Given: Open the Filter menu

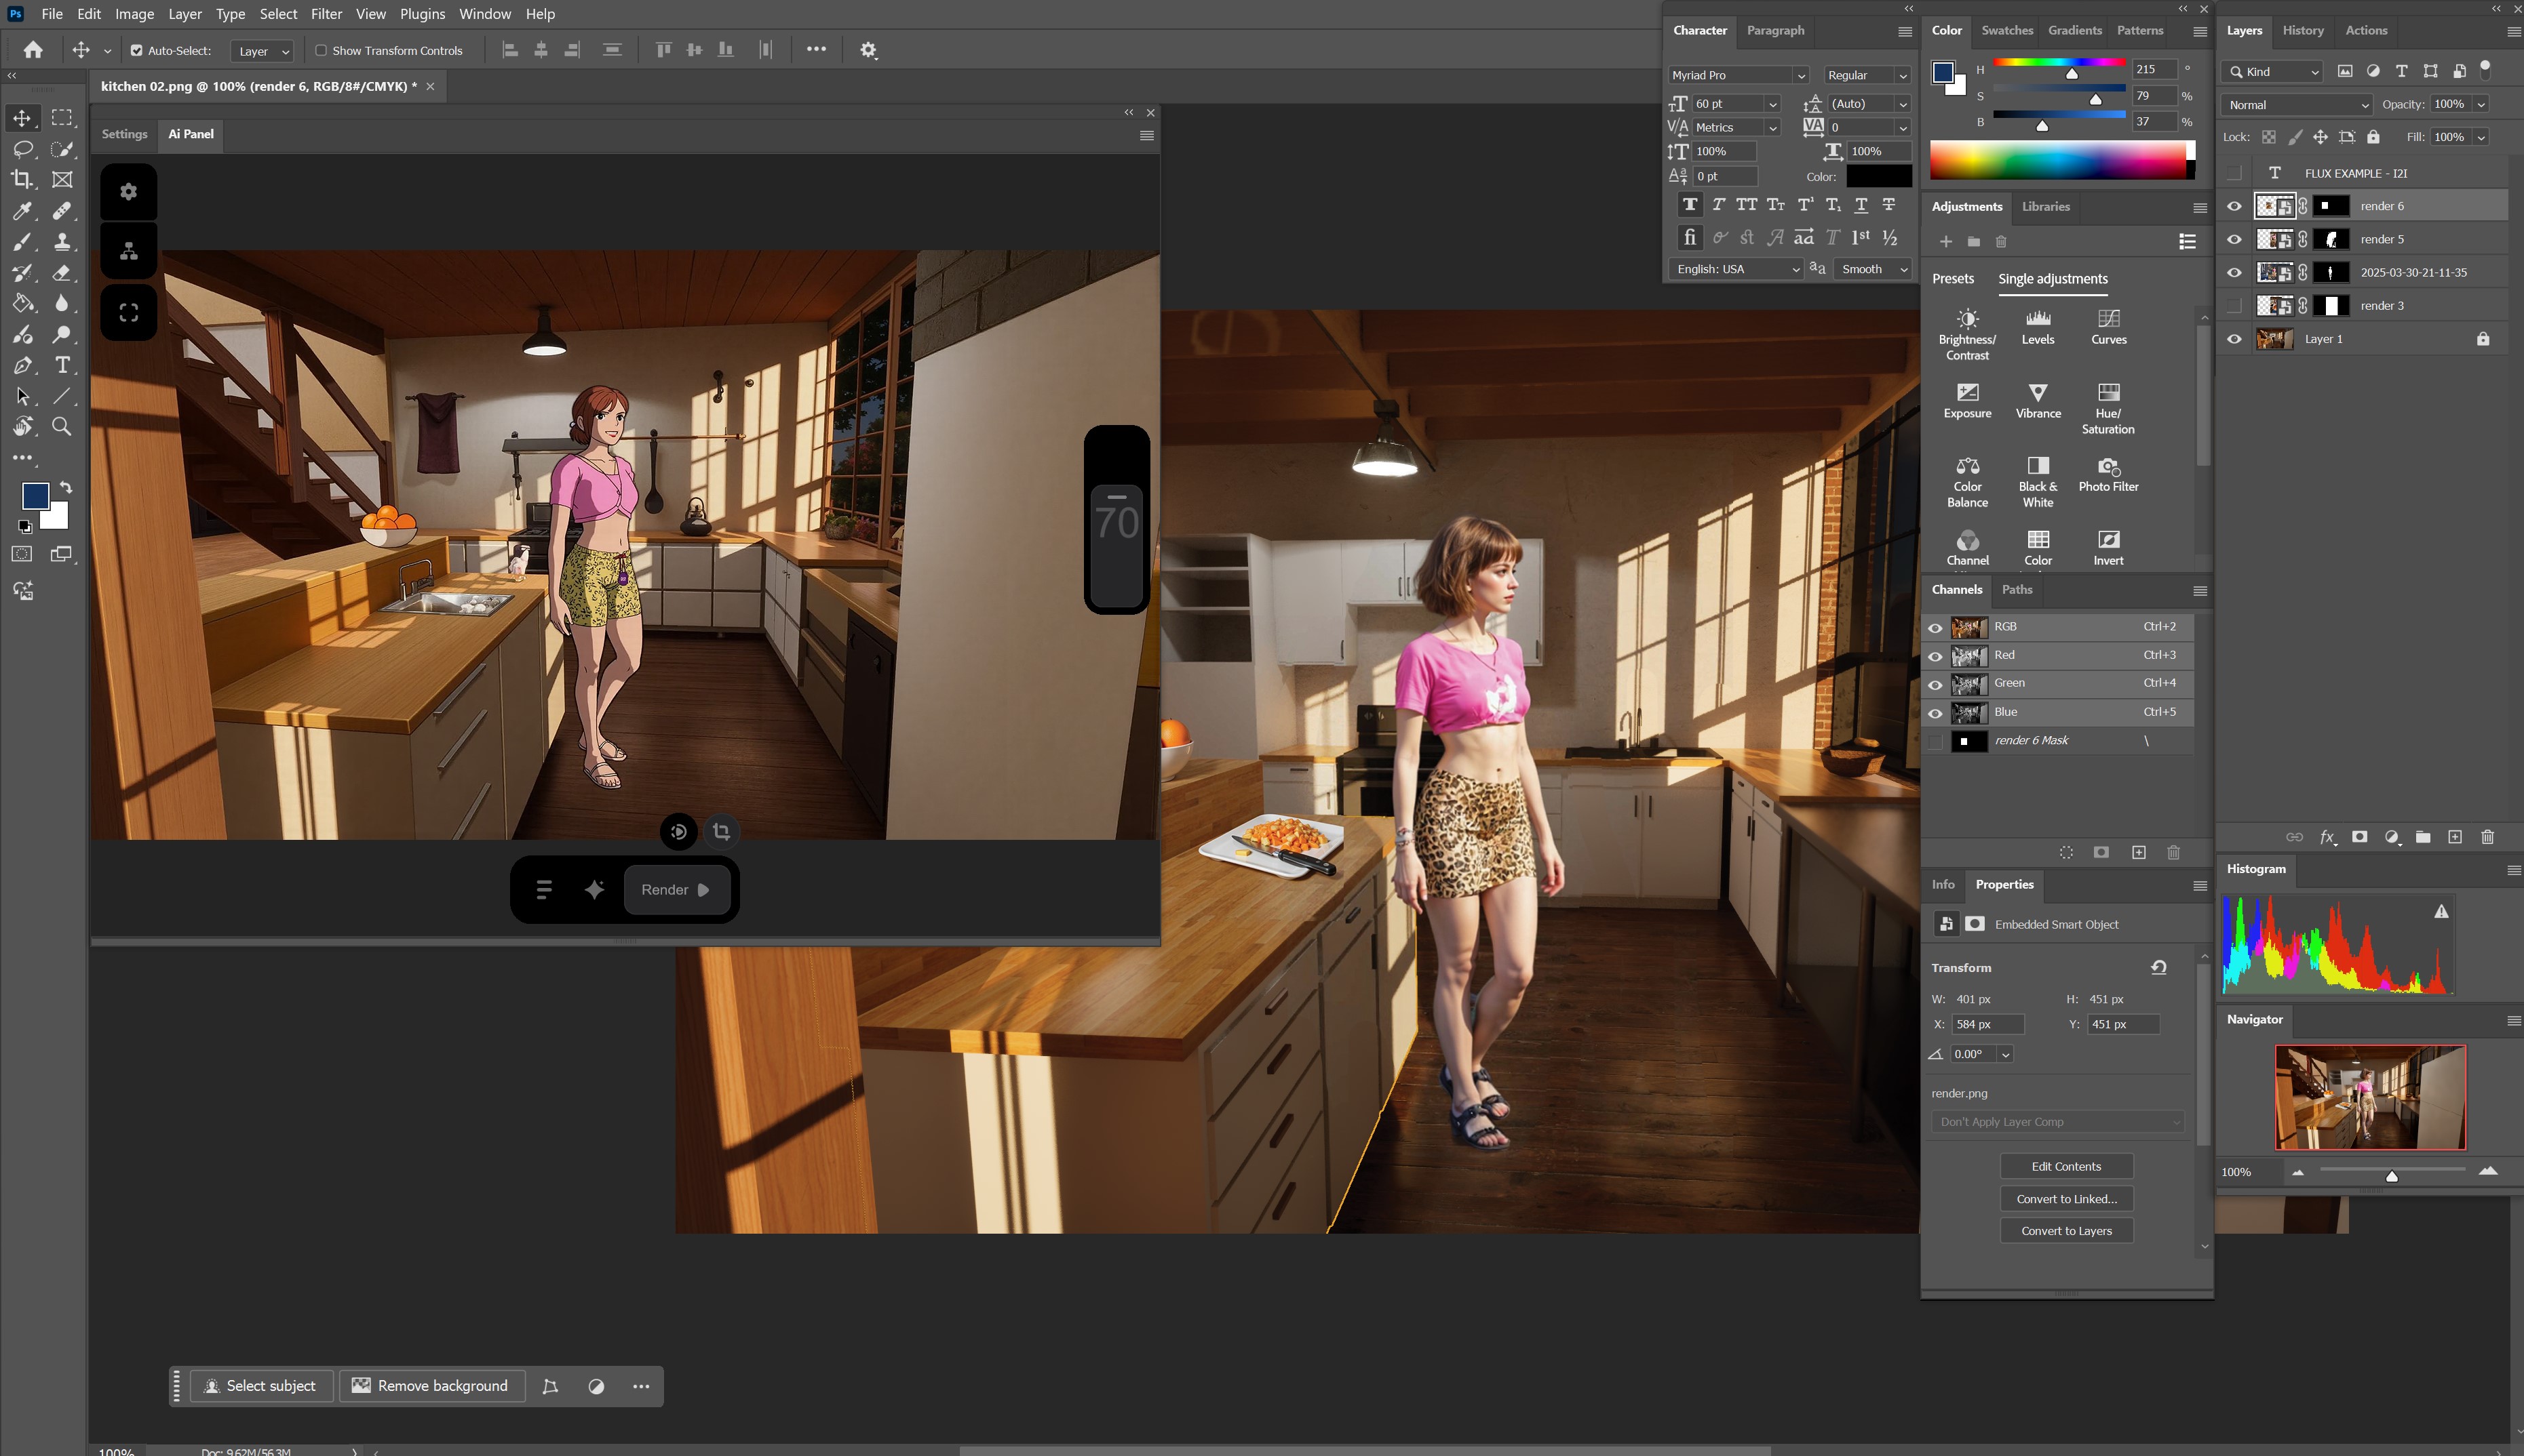Looking at the screenshot, I should (326, 14).
